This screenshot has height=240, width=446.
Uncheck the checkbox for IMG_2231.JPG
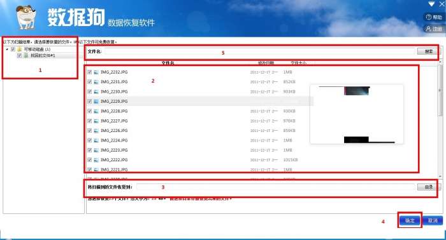(x=90, y=82)
